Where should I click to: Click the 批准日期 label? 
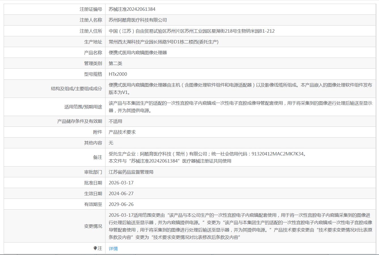93,183
